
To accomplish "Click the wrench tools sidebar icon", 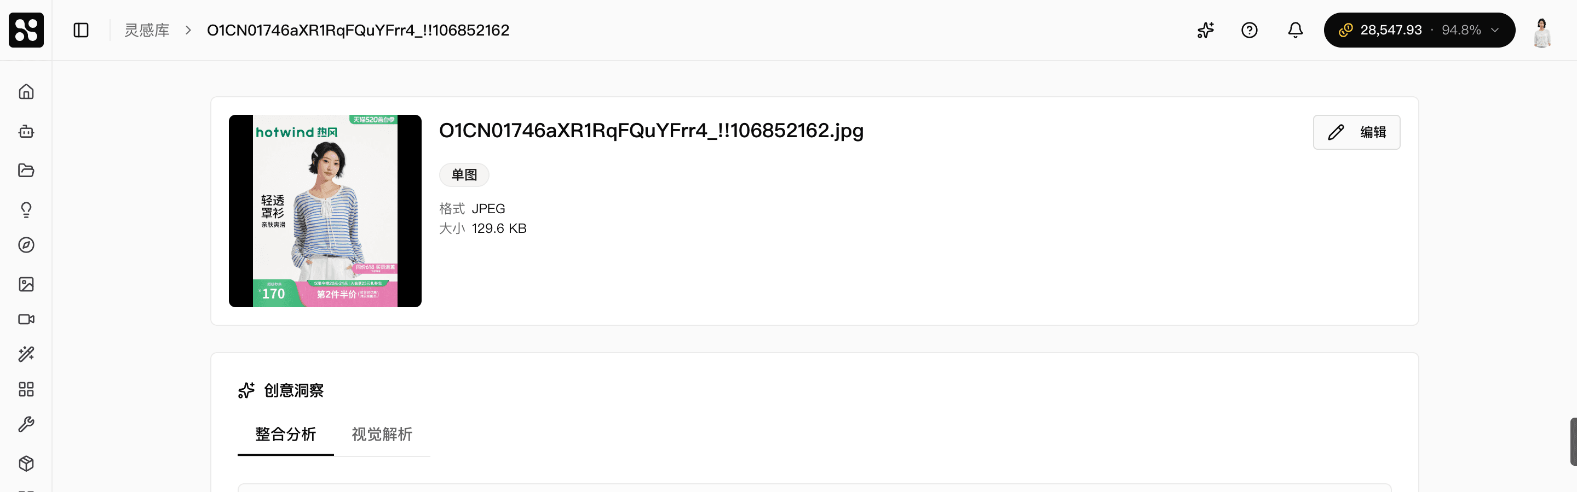I will (26, 424).
